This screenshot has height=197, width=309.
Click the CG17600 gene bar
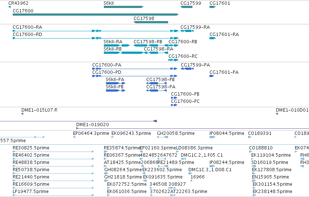coord(95,15)
